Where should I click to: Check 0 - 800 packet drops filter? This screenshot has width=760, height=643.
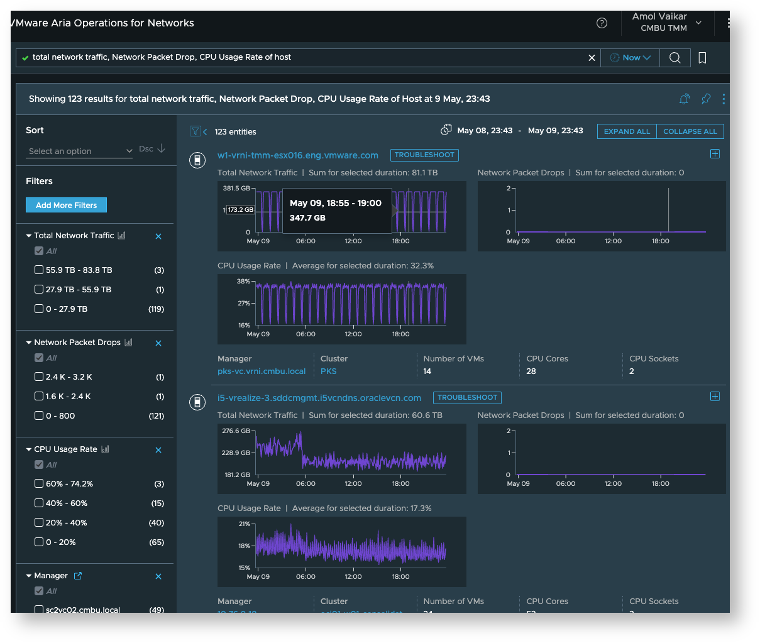[x=39, y=416]
